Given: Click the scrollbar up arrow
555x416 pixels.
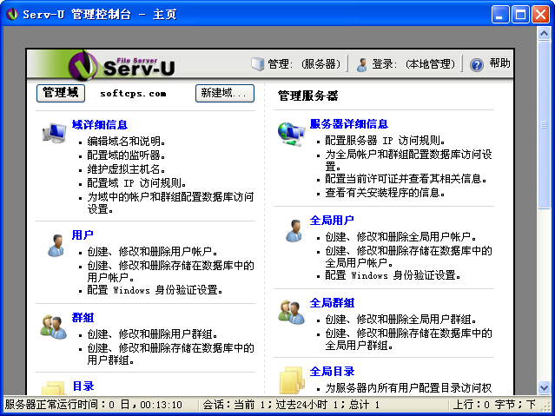Looking at the screenshot, I should pyautogui.click(x=544, y=34).
